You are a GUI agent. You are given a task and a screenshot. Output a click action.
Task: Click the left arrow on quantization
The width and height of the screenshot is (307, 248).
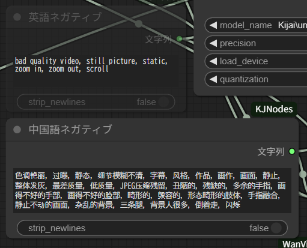point(213,79)
